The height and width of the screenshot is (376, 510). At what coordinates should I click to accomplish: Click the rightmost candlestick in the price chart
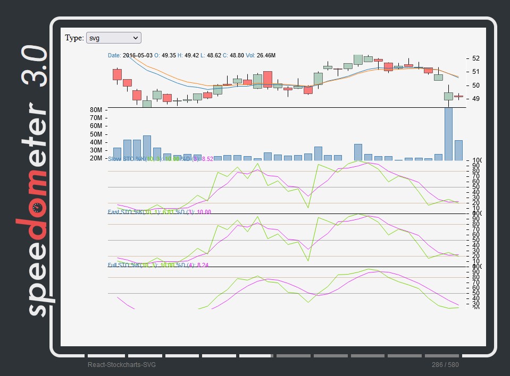click(458, 96)
